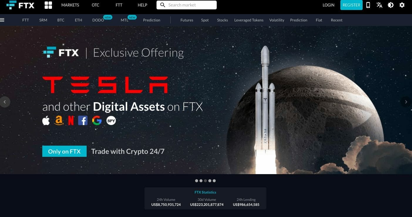Click the Only on FTX button
This screenshot has width=412, height=217.
pyautogui.click(x=64, y=151)
